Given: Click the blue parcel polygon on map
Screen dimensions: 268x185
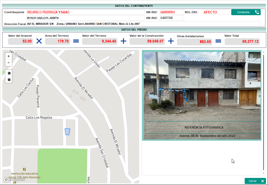Looking at the screenshot, I should coord(67,132).
